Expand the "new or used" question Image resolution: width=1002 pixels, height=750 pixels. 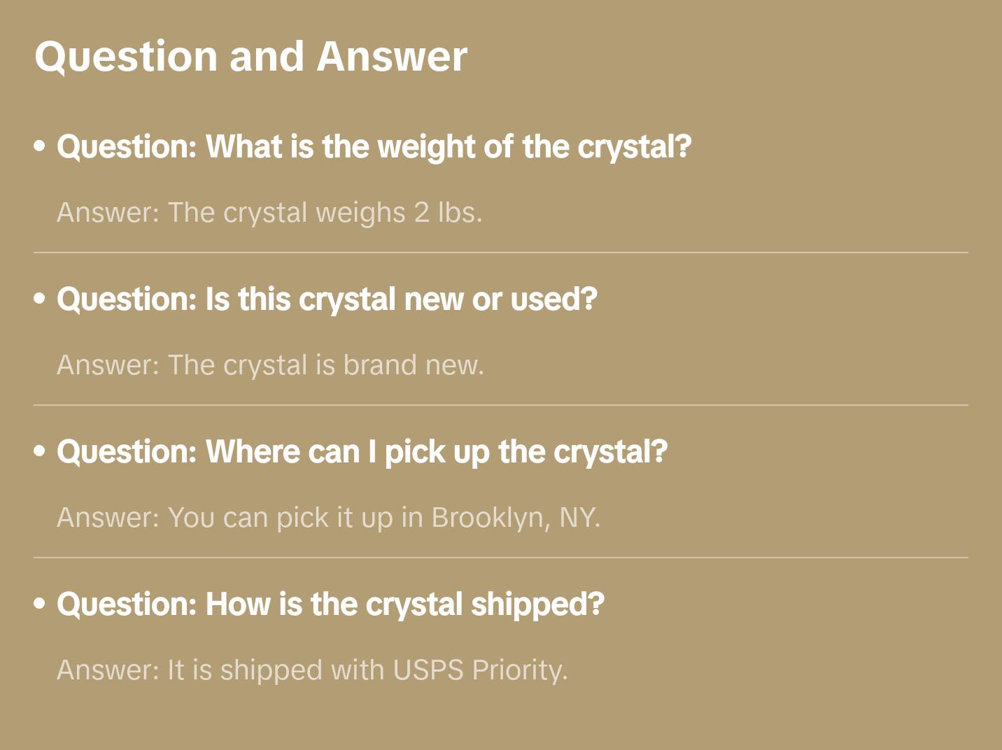pyautogui.click(x=327, y=299)
